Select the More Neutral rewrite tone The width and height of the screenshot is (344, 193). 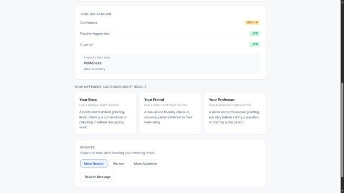click(93, 164)
